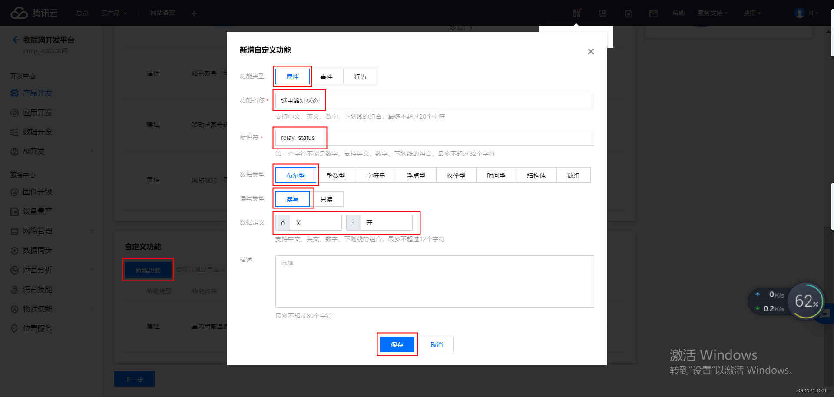
Task: Click the 固件升级 sidebar icon
Action: pos(14,192)
